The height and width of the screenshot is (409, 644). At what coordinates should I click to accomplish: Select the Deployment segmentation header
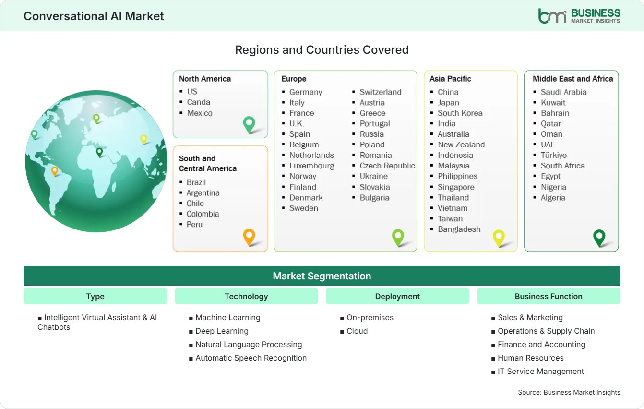(397, 296)
